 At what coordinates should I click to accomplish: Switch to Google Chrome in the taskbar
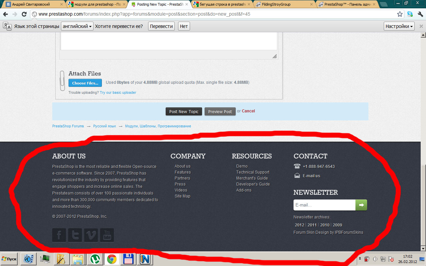click(111, 259)
